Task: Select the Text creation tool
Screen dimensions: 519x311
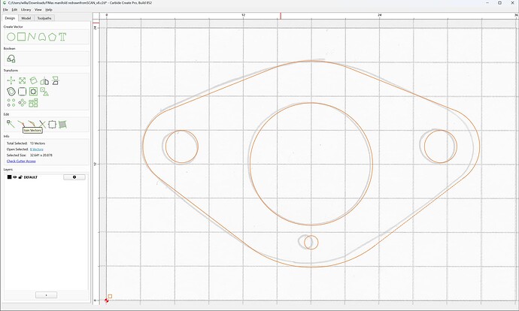Action: [x=62, y=37]
